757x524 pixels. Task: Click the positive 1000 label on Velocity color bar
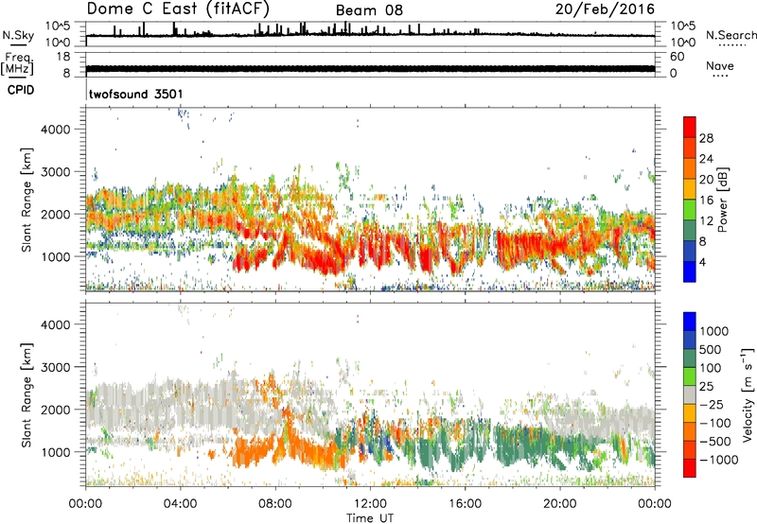click(714, 331)
